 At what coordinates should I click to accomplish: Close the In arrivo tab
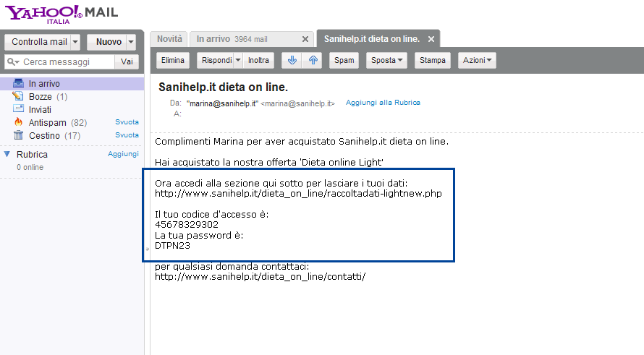click(x=305, y=39)
